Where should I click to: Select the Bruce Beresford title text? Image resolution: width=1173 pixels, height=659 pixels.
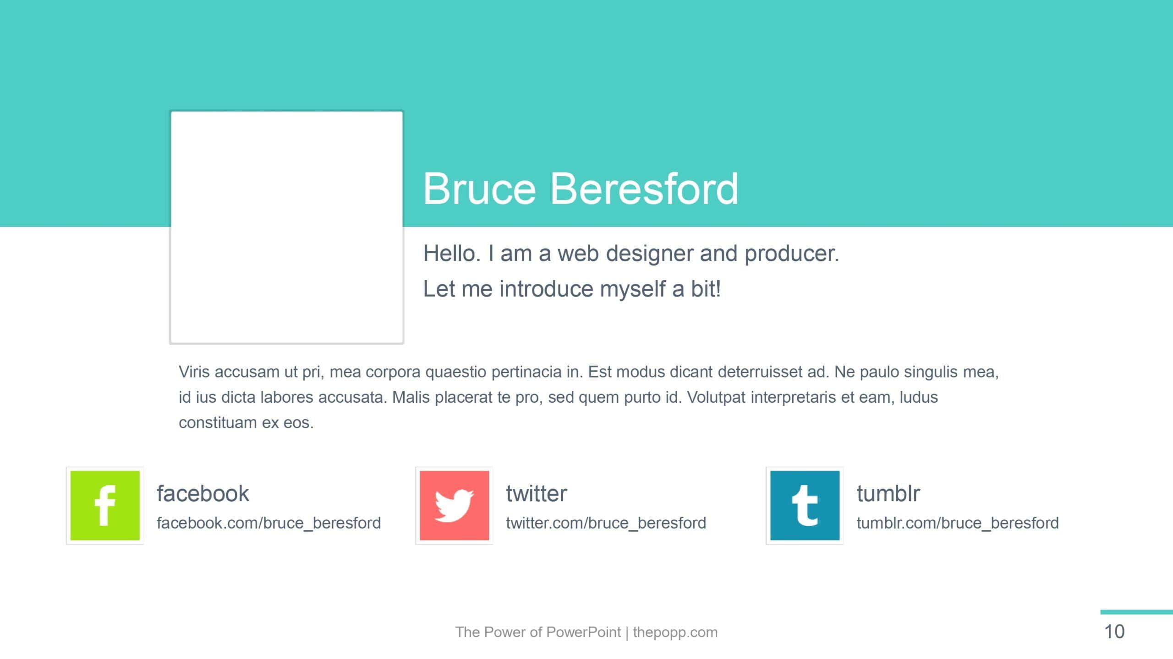(x=581, y=188)
